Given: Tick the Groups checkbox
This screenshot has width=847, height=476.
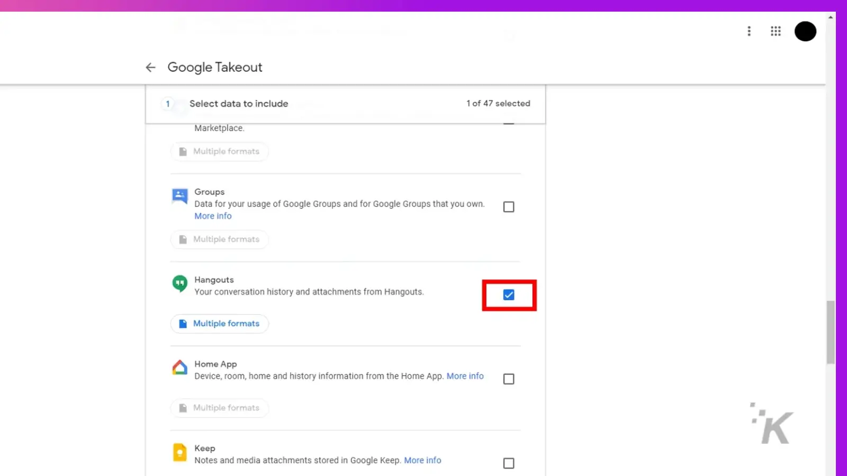Looking at the screenshot, I should tap(509, 207).
